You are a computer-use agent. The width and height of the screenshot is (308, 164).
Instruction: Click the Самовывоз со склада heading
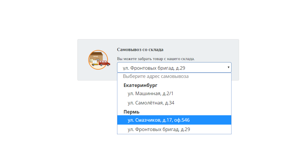[x=140, y=50]
